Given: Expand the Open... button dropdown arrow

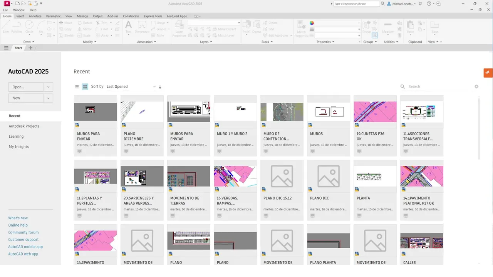Looking at the screenshot, I should click(48, 87).
